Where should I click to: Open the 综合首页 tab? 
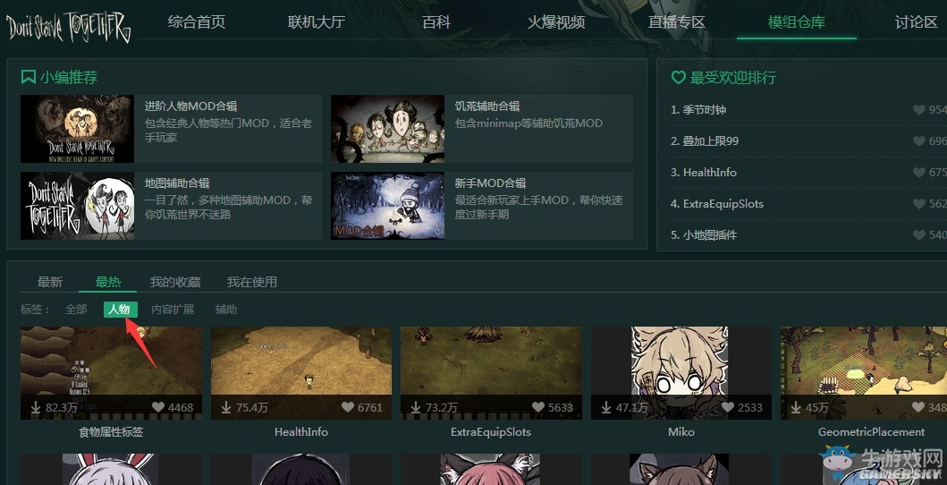pos(196,22)
